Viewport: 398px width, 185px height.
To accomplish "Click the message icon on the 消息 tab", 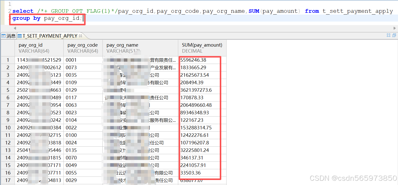I will click(4, 36).
